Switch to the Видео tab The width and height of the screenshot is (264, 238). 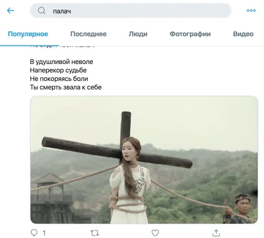click(x=243, y=34)
